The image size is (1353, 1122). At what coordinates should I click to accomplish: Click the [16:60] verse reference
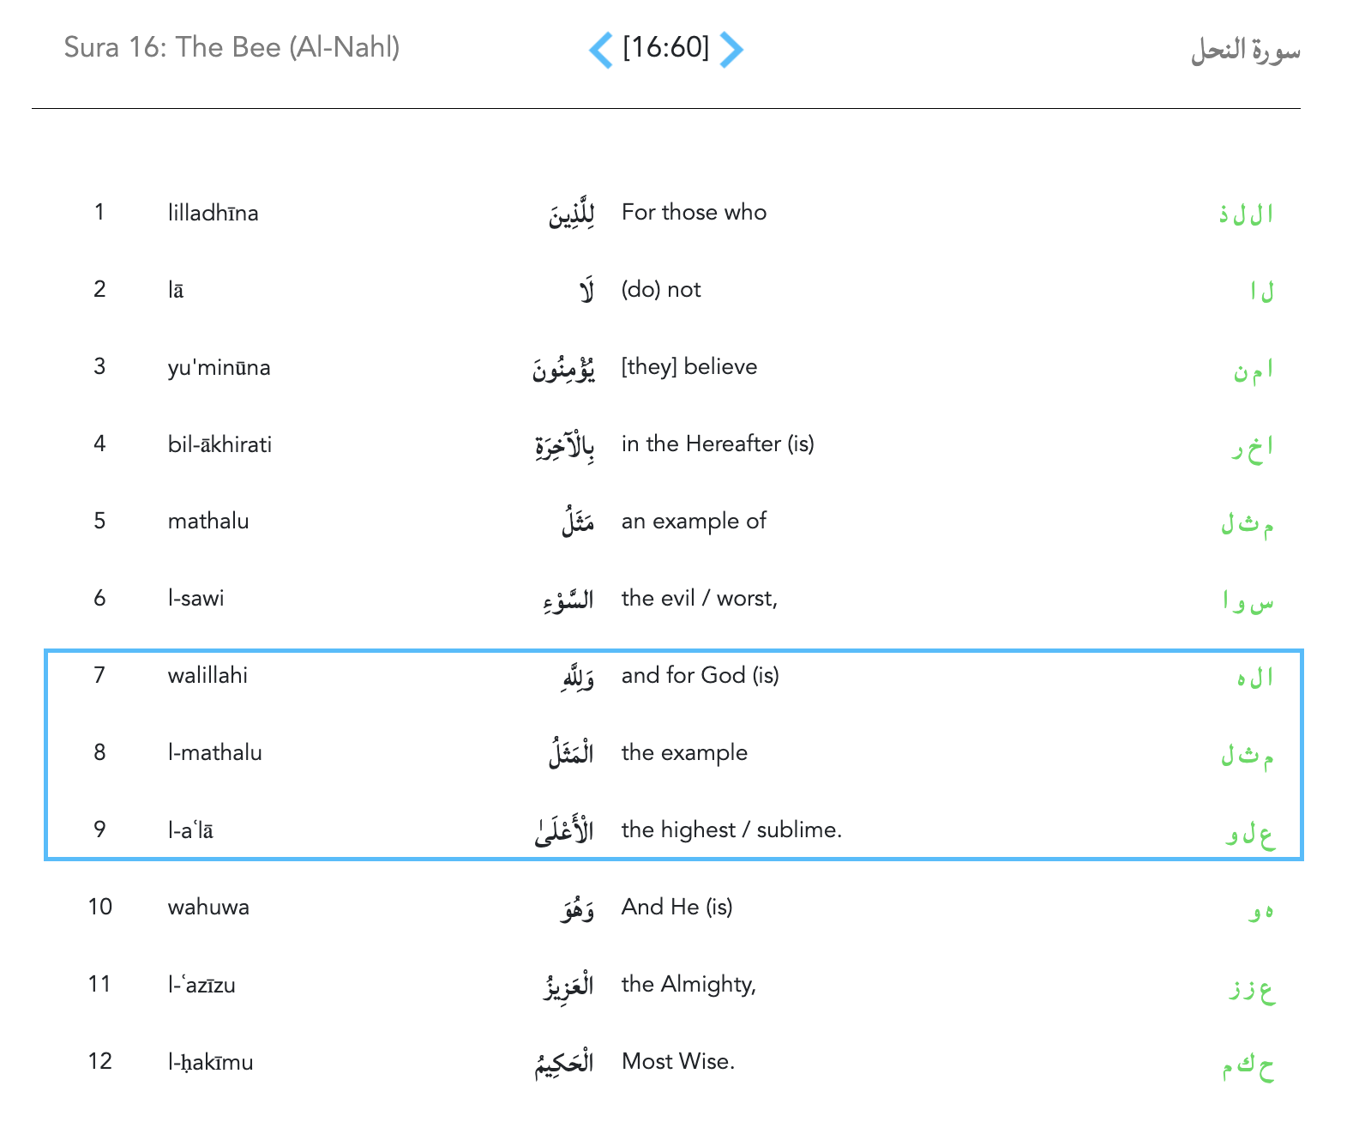[666, 48]
